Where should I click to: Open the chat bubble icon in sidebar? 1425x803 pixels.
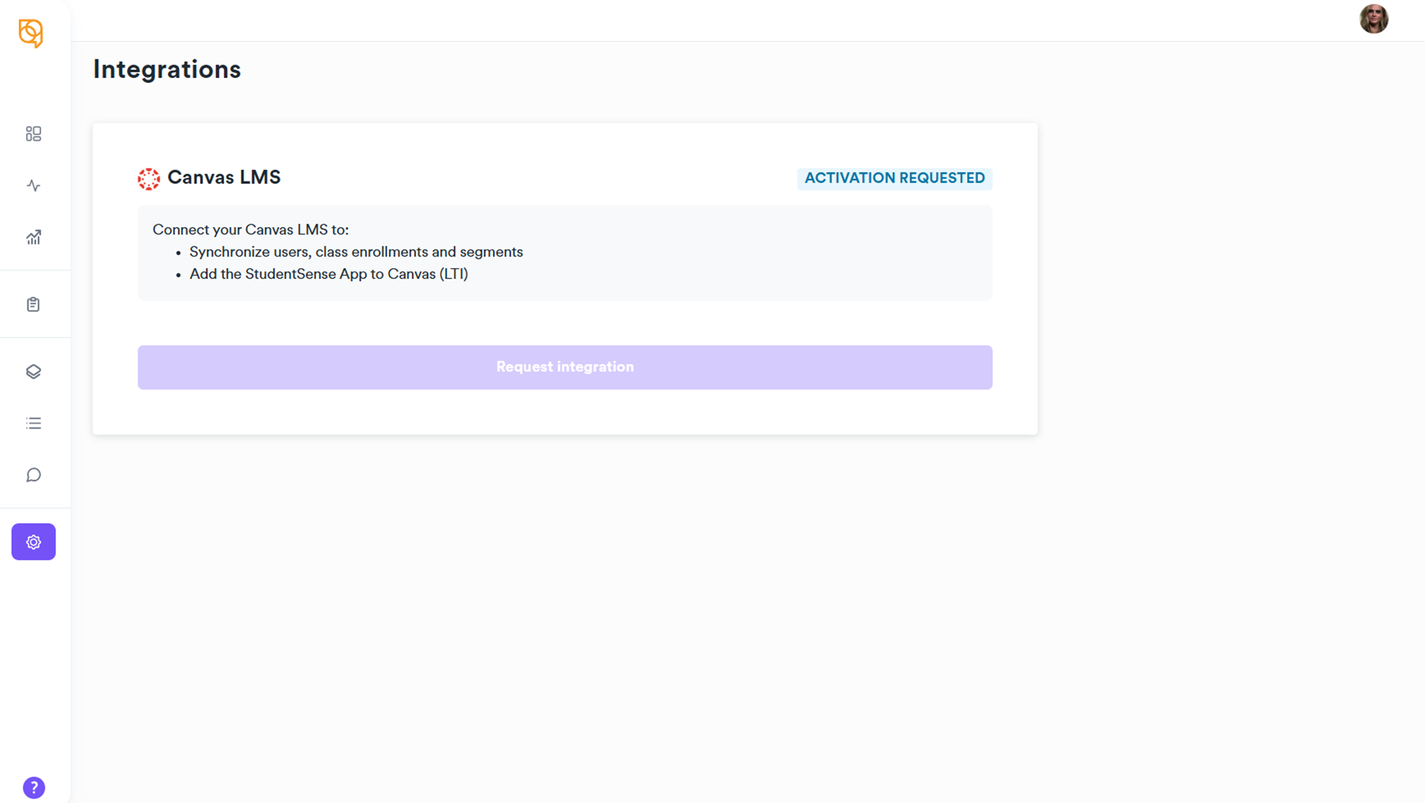(33, 475)
